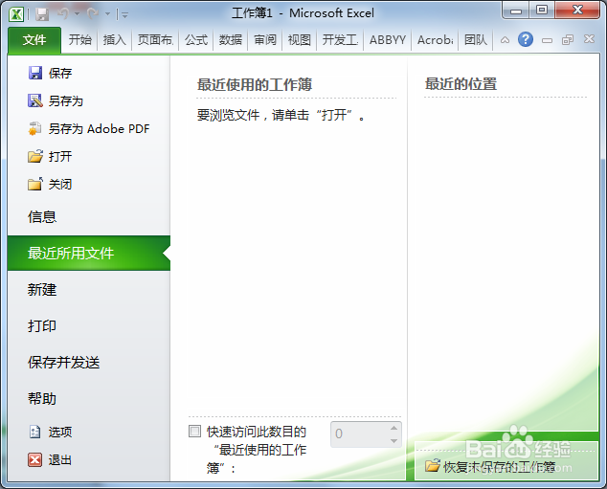Enable the 快速访问此数目的 checkbox
The image size is (607, 489).
194,431
